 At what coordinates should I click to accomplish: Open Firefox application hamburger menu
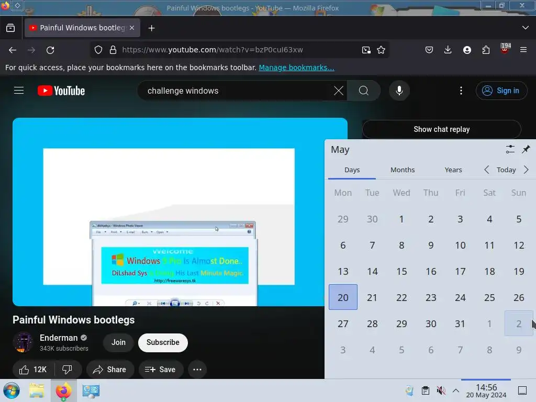[523, 50]
